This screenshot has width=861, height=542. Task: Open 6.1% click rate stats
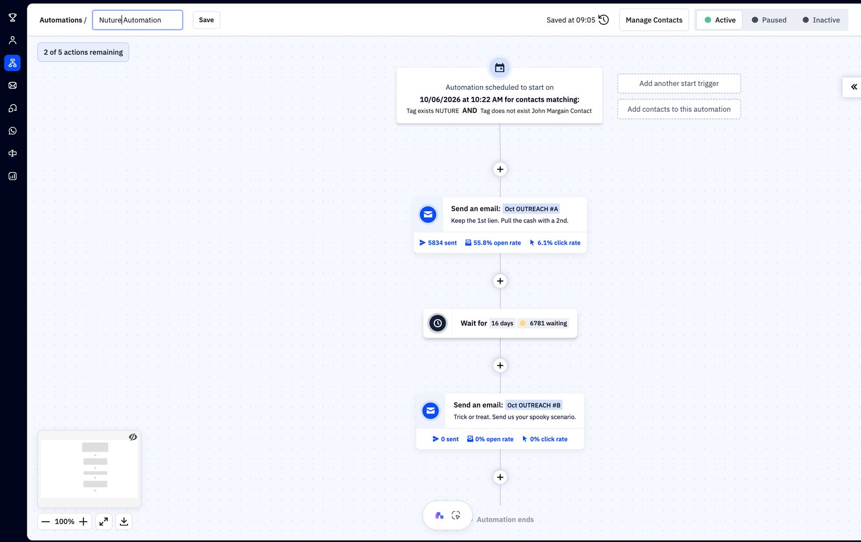point(555,243)
